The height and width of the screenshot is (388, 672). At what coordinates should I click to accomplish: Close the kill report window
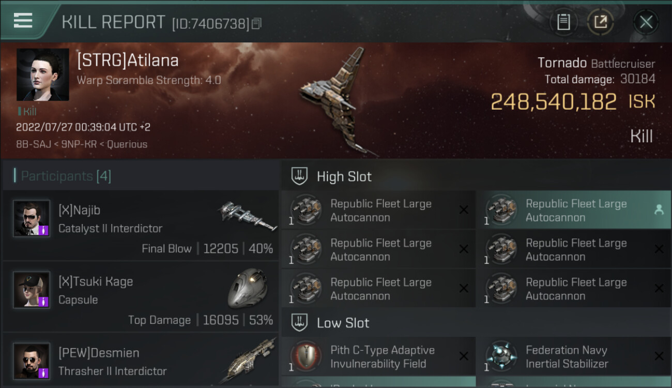646,22
